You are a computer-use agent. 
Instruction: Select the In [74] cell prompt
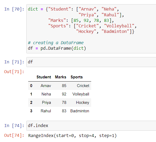14,126
